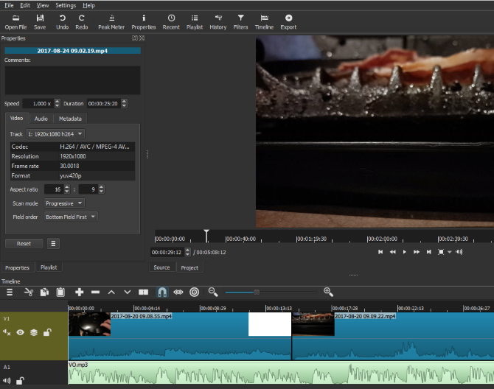The image size is (494, 389).
Task: Hide the V1 video track
Action: 21,332
